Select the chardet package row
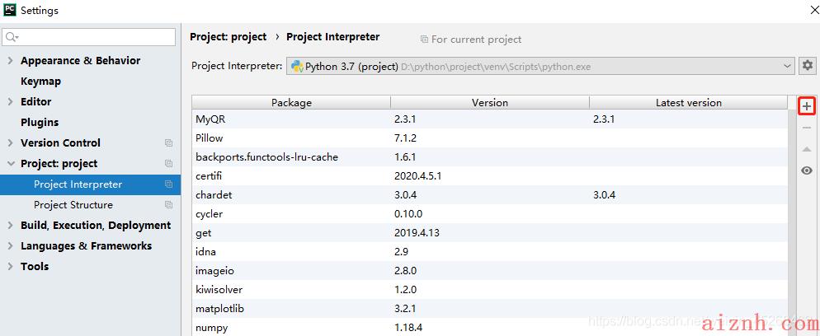This screenshot has height=336, width=820. point(489,195)
